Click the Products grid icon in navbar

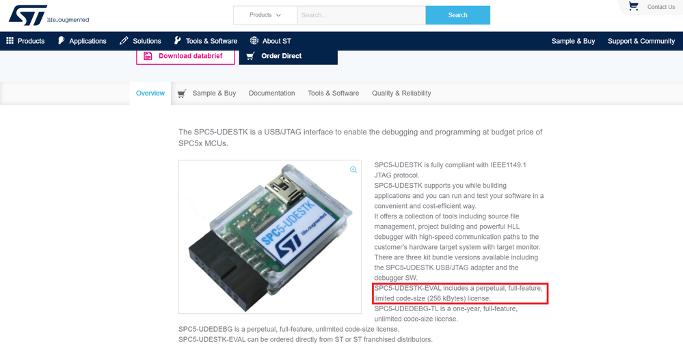click(10, 40)
